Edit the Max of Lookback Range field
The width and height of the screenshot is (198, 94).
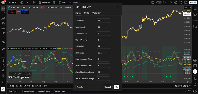pos(103,72)
